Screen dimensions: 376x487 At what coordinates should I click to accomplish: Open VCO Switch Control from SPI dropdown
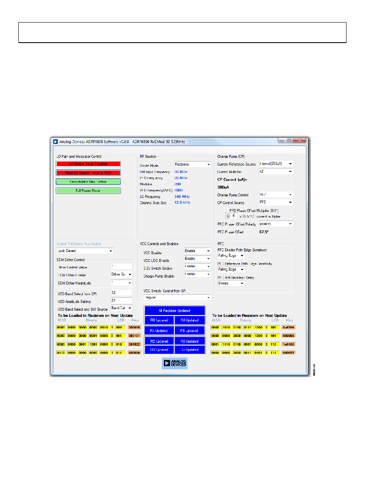[177, 298]
